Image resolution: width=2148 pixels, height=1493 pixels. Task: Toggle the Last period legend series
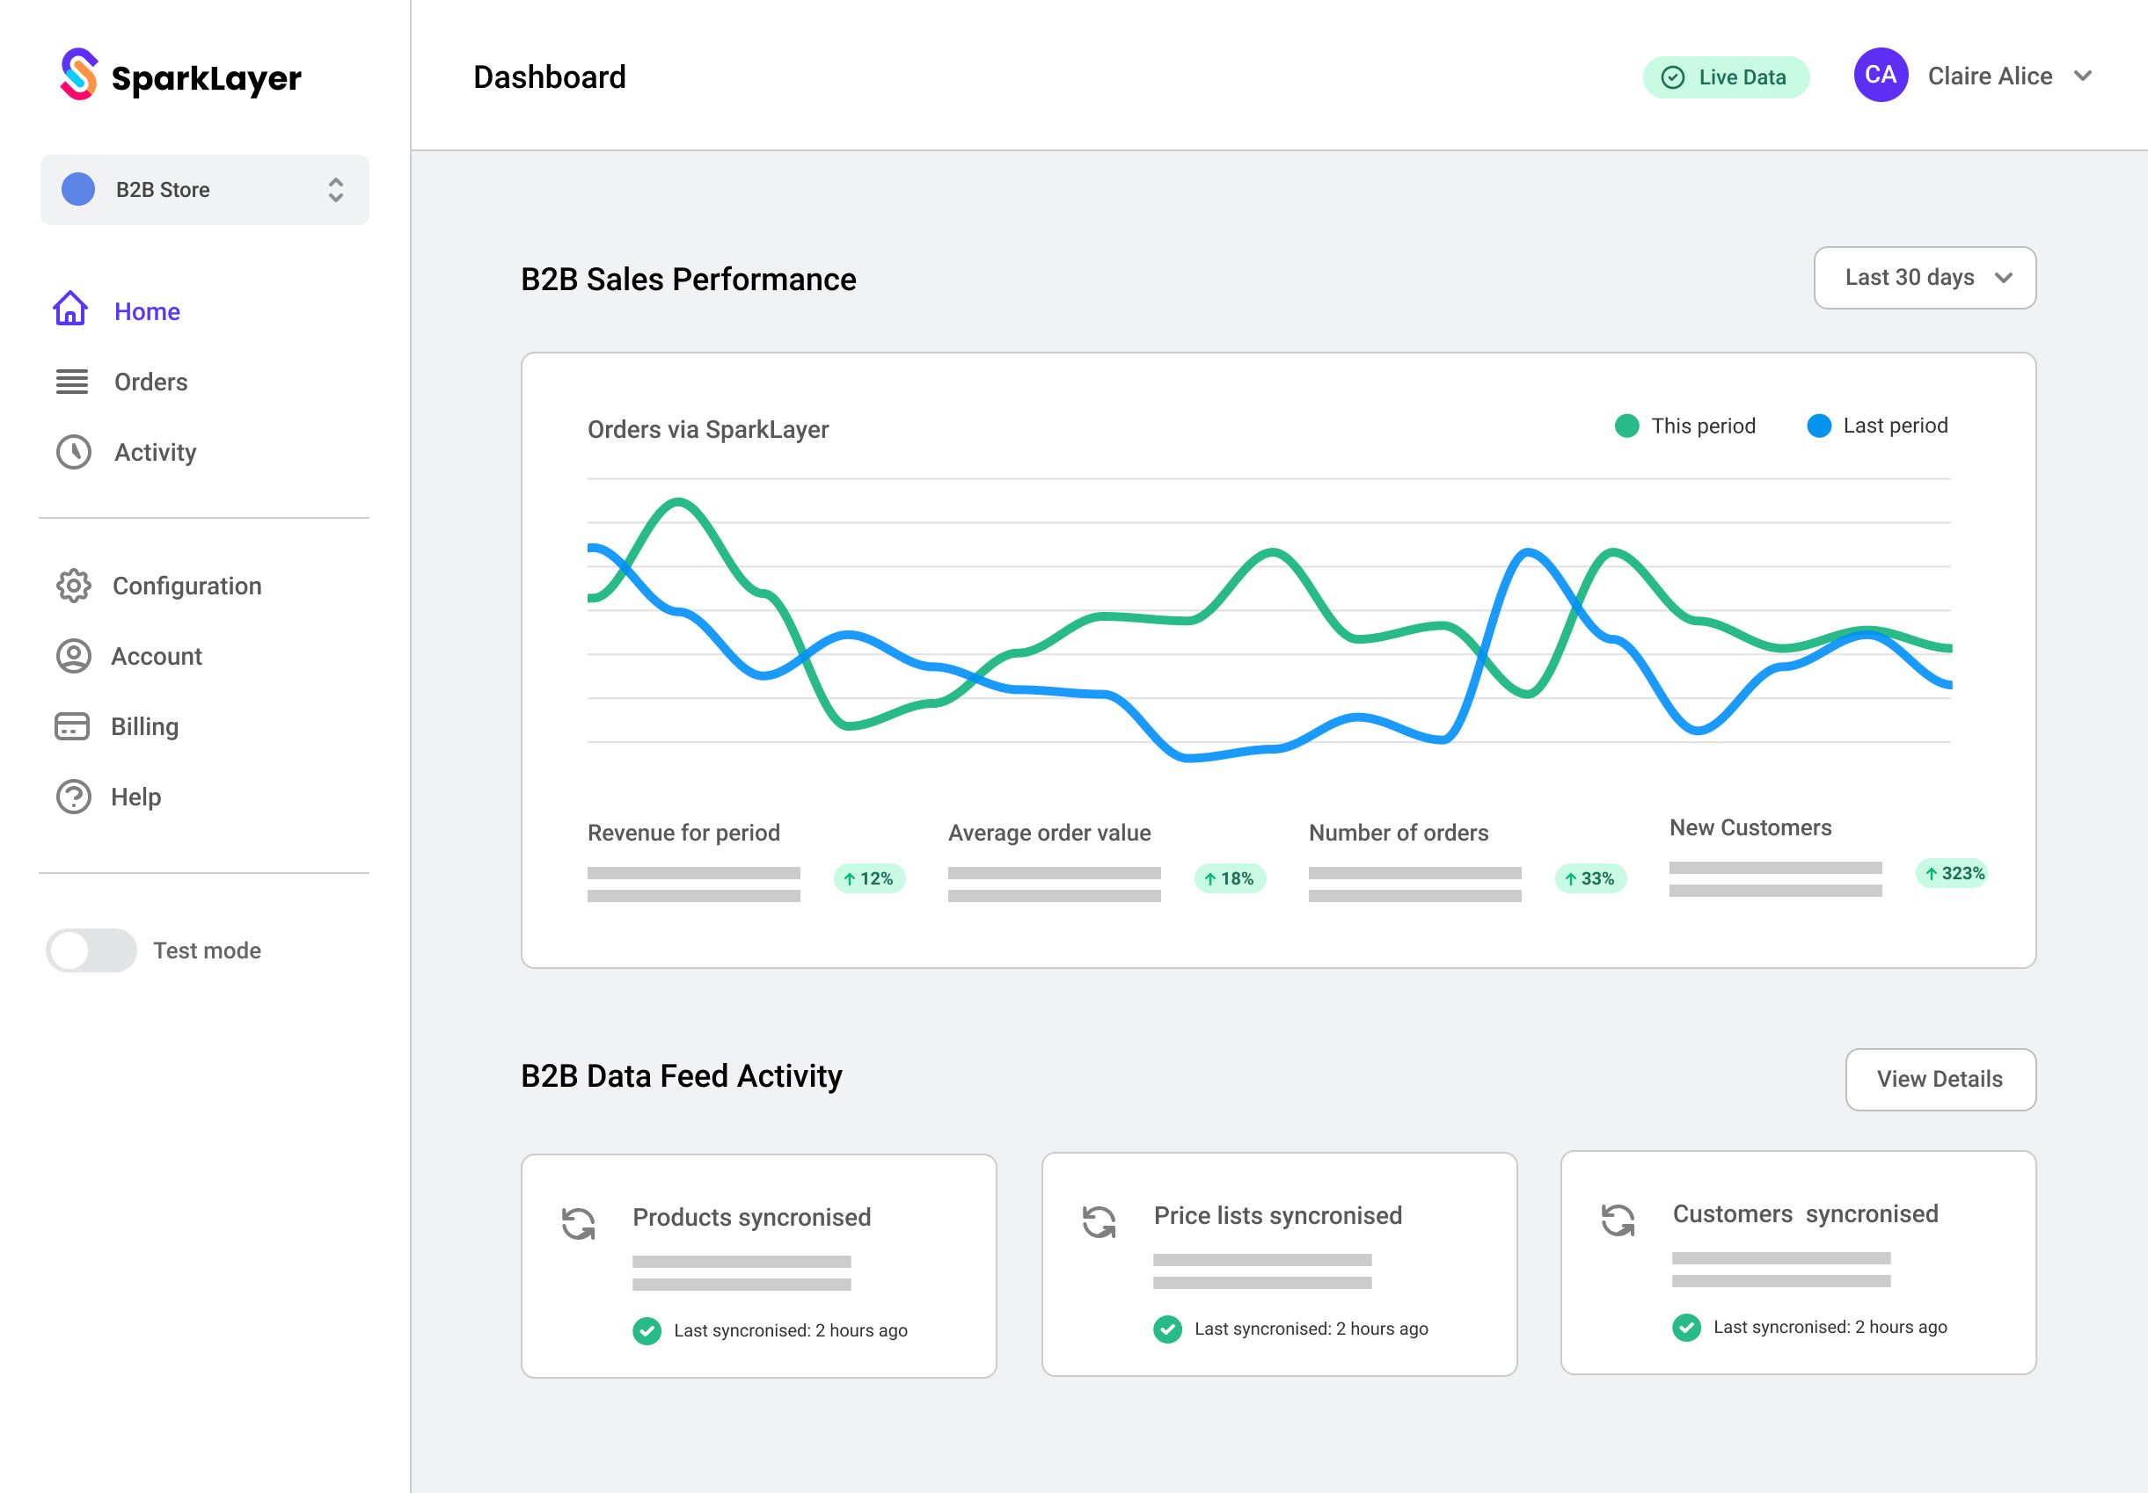click(x=1878, y=426)
